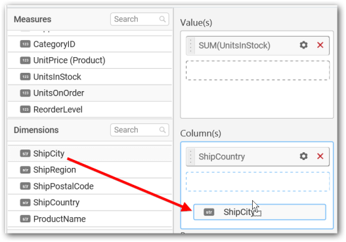Click the numeric type icon beside CategoryID
The width and height of the screenshot is (346, 242).
point(25,44)
